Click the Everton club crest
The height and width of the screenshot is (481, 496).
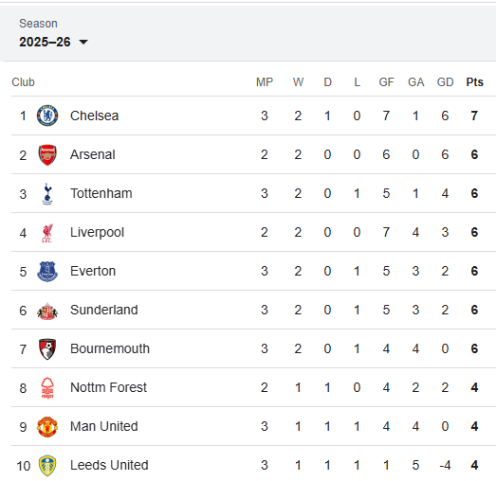(47, 272)
